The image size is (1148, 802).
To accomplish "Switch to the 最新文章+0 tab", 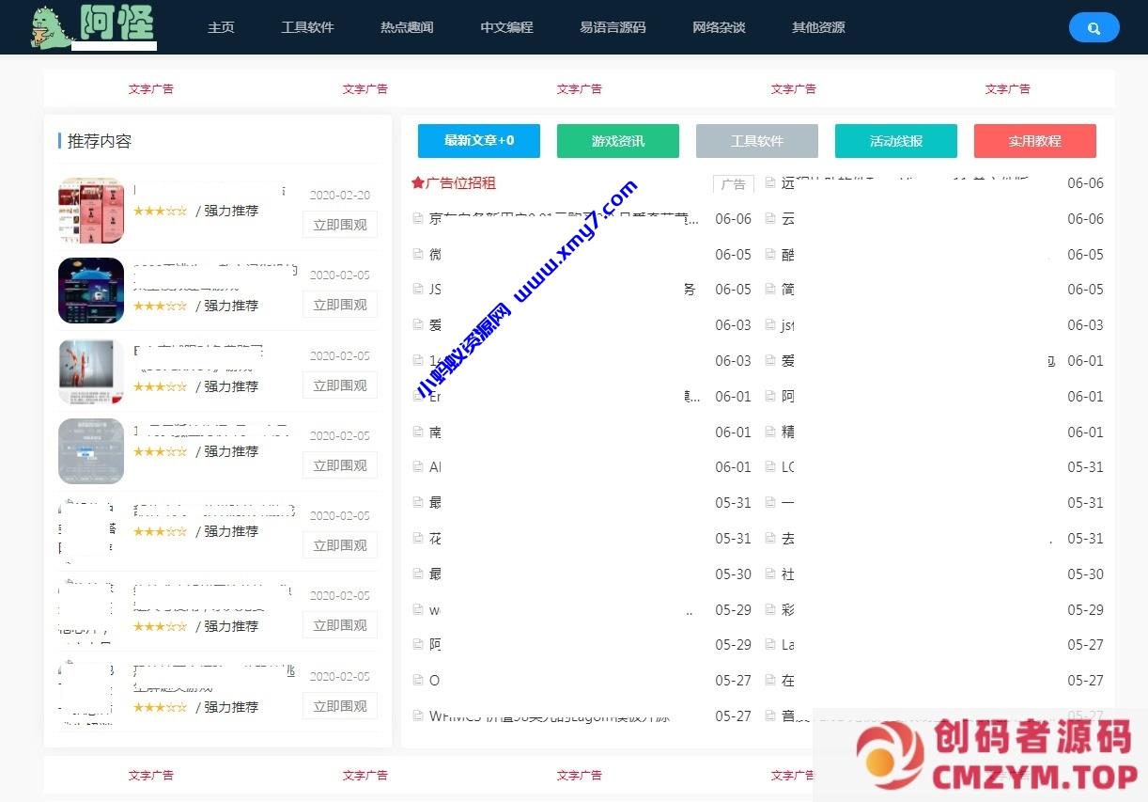I will click(479, 141).
